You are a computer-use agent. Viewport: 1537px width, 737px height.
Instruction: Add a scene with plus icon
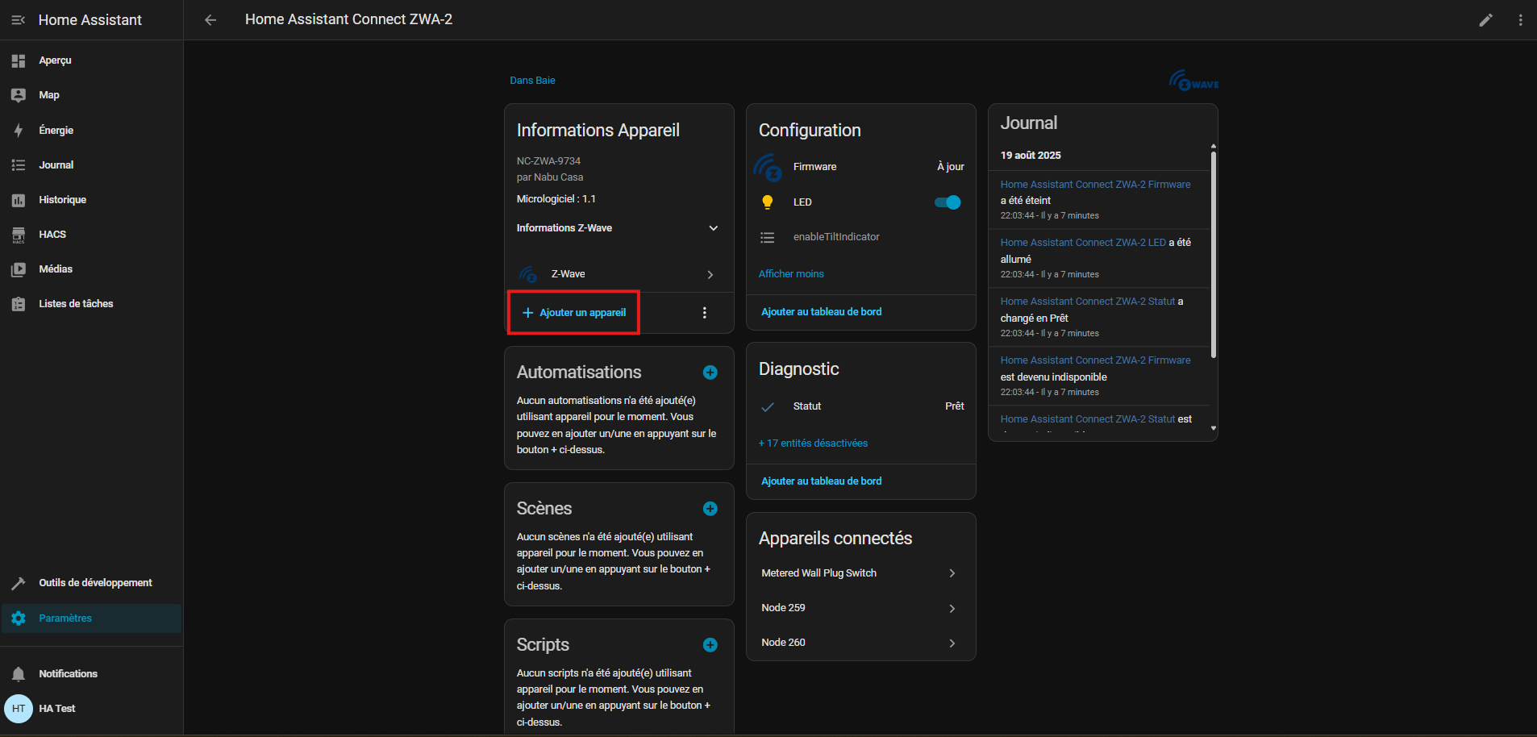point(710,509)
